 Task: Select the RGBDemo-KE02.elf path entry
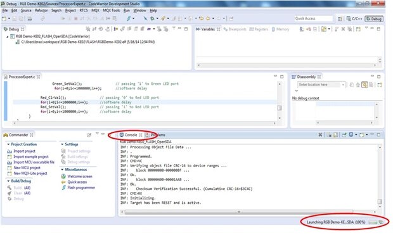(87, 42)
